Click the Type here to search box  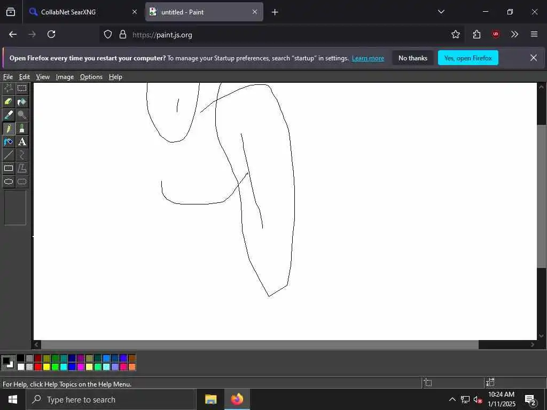click(111, 399)
